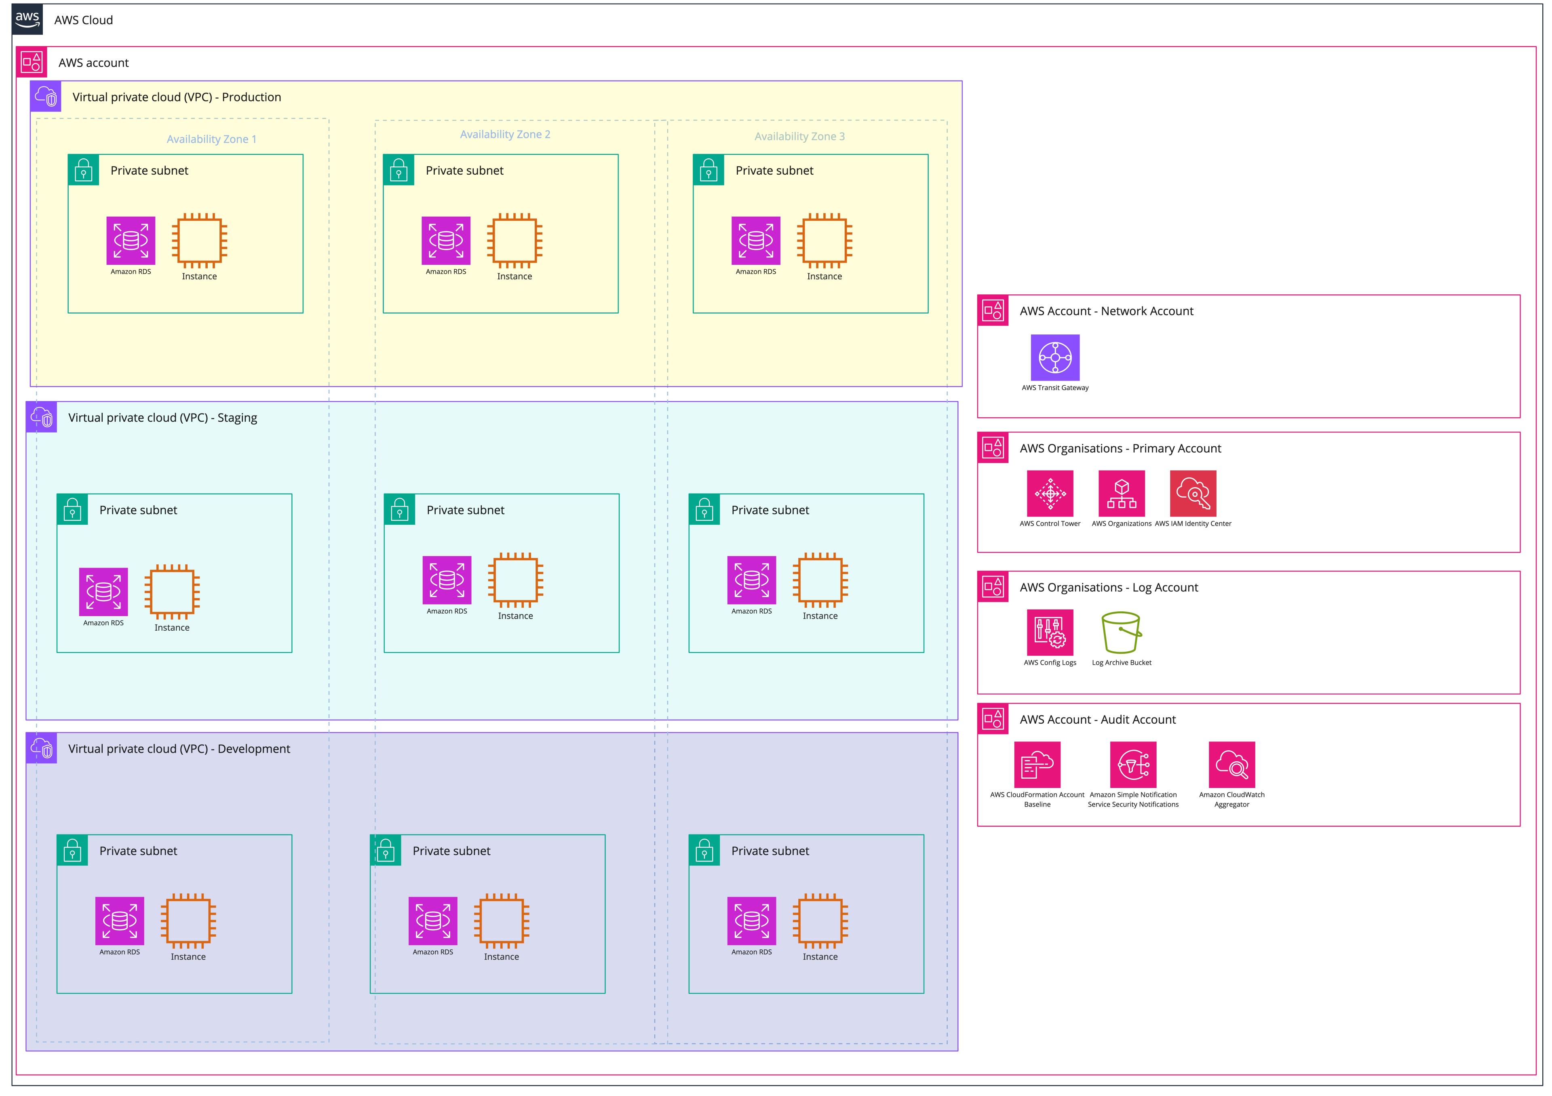Click Amazon RDS icon in Staging right subnet
This screenshot has height=1096, width=1552.
[752, 580]
